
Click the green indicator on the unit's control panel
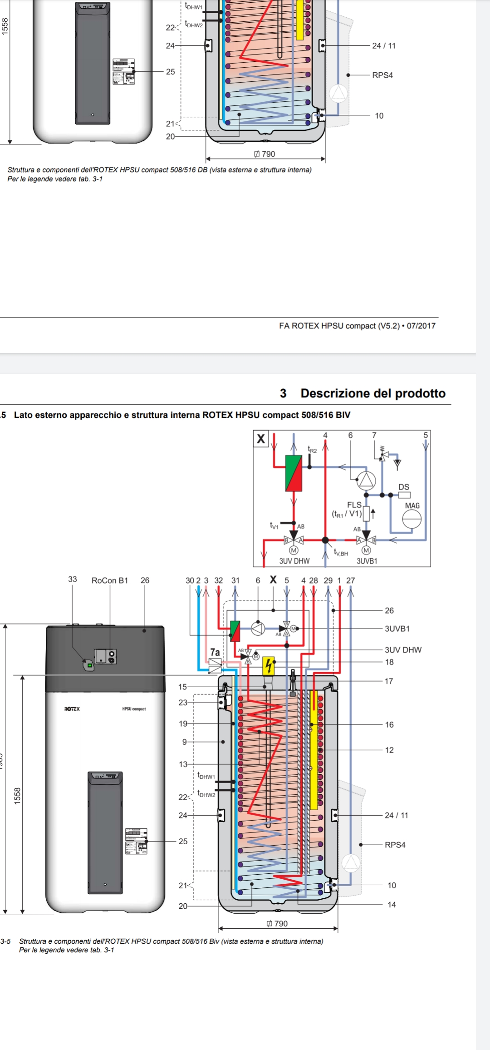(x=90, y=665)
